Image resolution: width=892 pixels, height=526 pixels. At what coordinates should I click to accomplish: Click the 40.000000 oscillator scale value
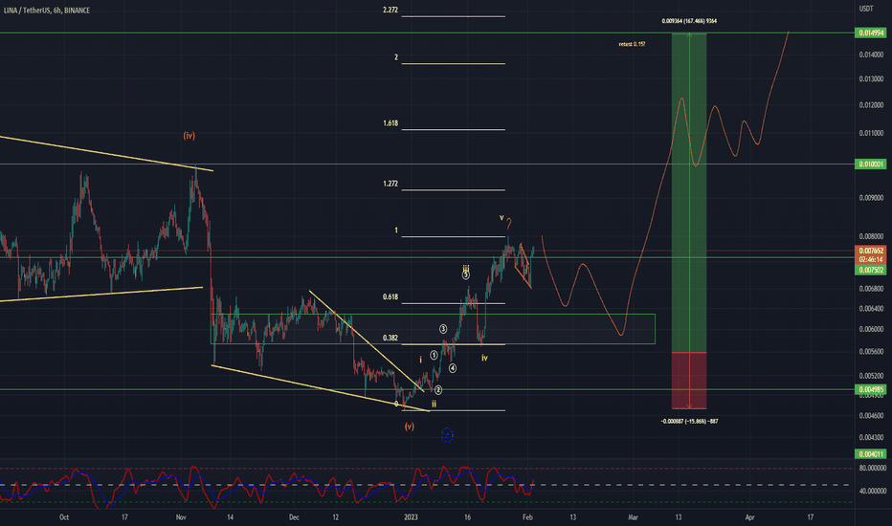point(872,491)
